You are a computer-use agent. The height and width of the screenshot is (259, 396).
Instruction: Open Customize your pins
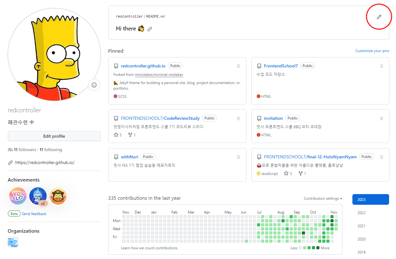[x=372, y=51]
